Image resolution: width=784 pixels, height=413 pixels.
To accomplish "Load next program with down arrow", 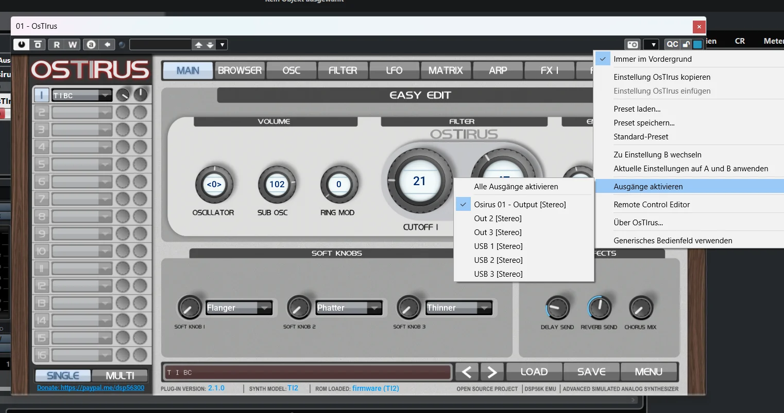I will (x=210, y=45).
